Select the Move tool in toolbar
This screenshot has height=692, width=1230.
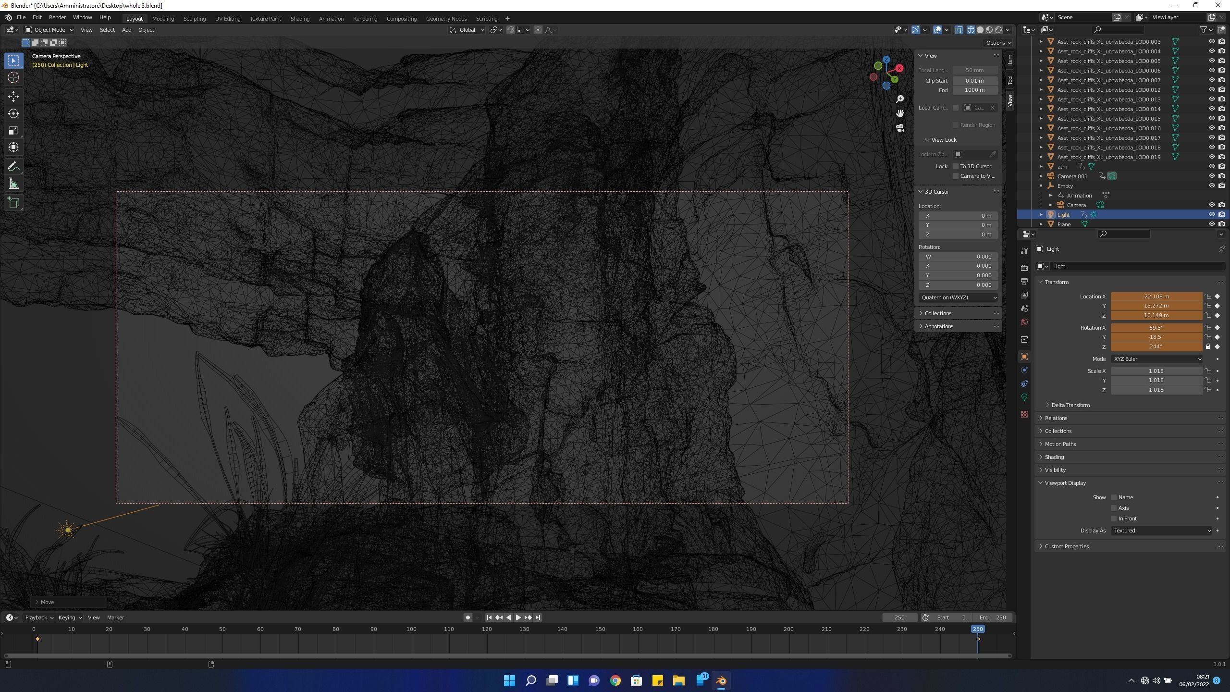[13, 97]
